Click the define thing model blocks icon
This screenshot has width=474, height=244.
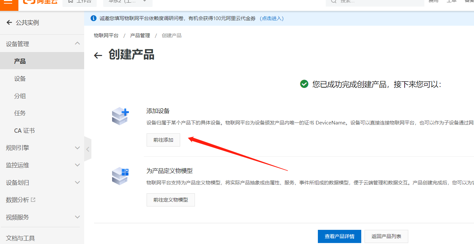click(x=120, y=176)
